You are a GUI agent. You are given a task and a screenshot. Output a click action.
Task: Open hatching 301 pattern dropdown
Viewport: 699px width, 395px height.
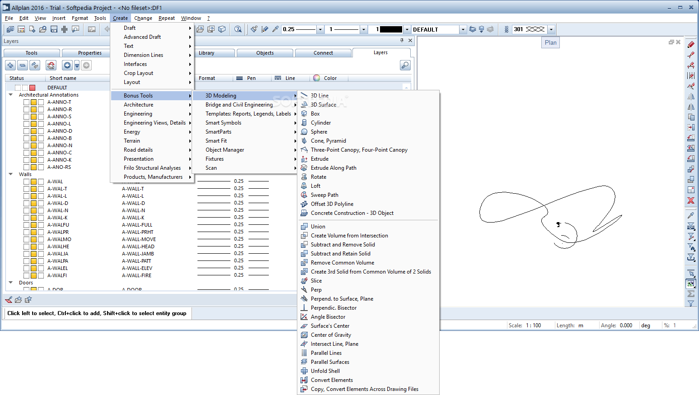551,29
